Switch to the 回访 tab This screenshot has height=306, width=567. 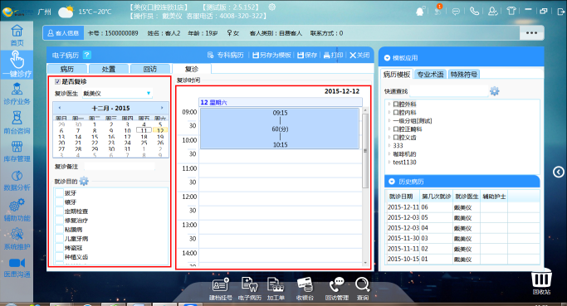pyautogui.click(x=150, y=69)
